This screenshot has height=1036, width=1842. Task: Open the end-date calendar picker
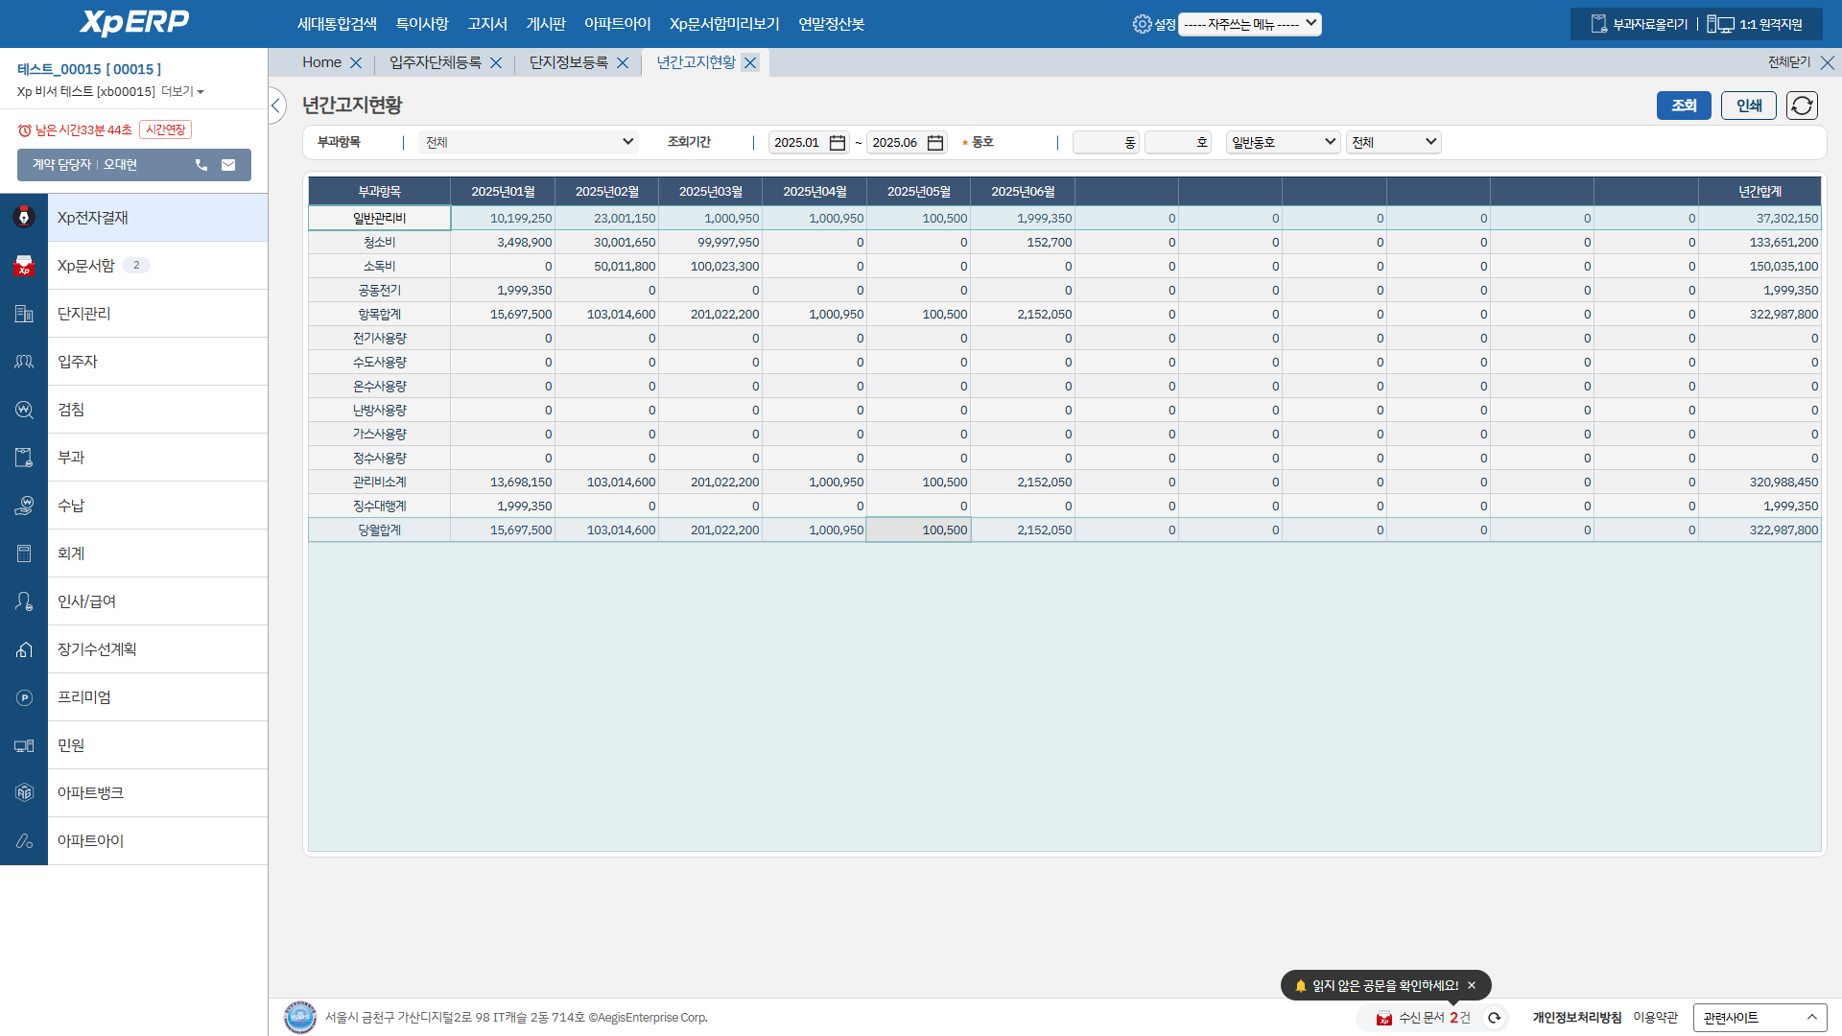(x=935, y=143)
